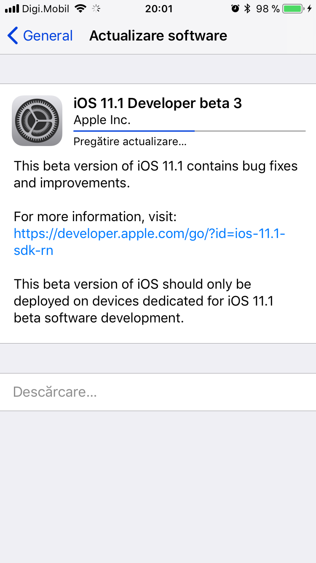This screenshot has width=316, height=563.
Task: Tap the Digi.Mobil carrier label
Action: point(46,8)
